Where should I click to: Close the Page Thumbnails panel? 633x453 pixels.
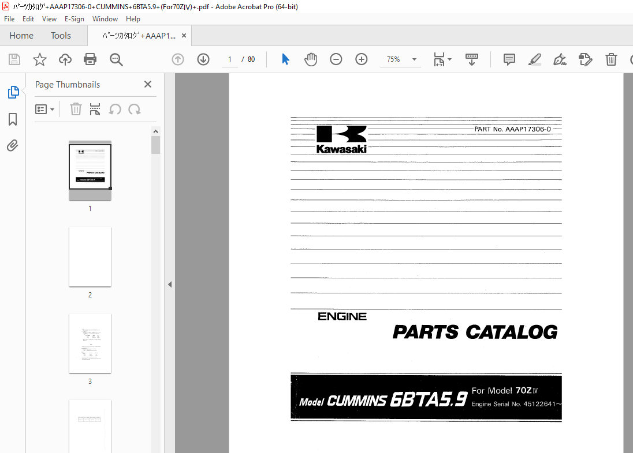pyautogui.click(x=148, y=84)
